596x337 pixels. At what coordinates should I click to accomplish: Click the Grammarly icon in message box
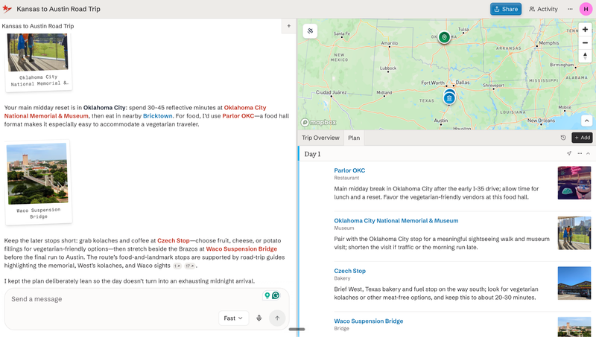coord(276,295)
